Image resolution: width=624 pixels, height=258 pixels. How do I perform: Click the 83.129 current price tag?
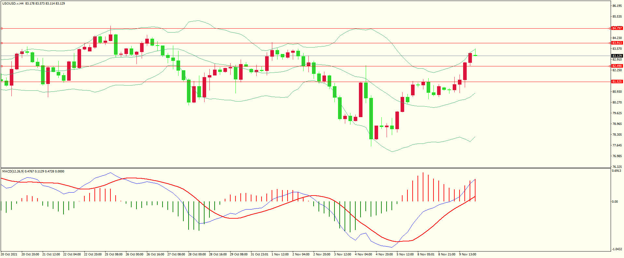pyautogui.click(x=617, y=56)
